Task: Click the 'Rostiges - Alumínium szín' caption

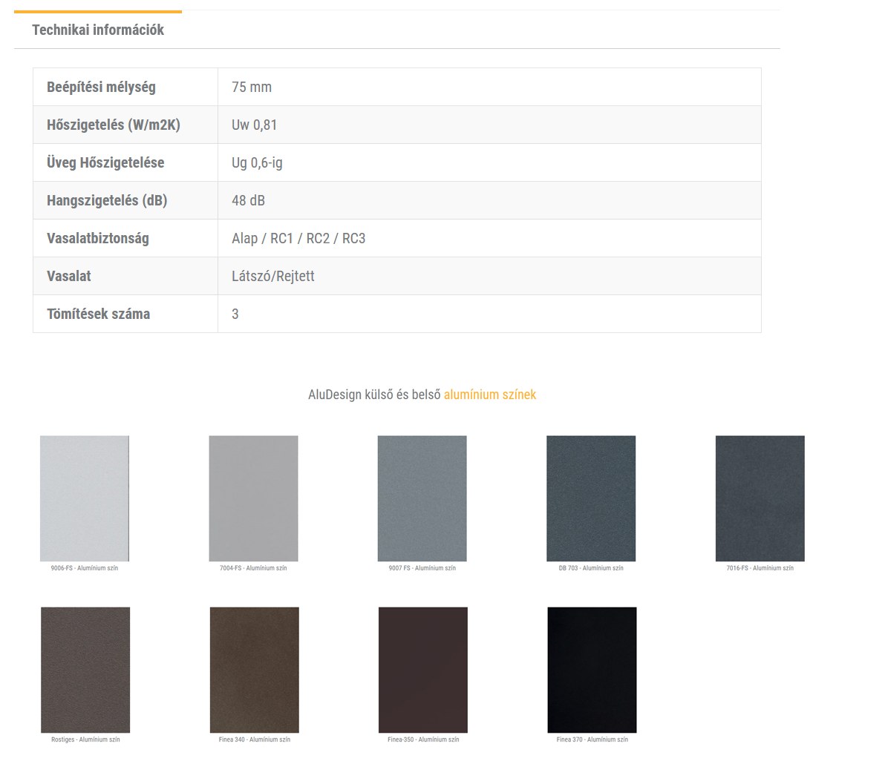Action: point(85,739)
